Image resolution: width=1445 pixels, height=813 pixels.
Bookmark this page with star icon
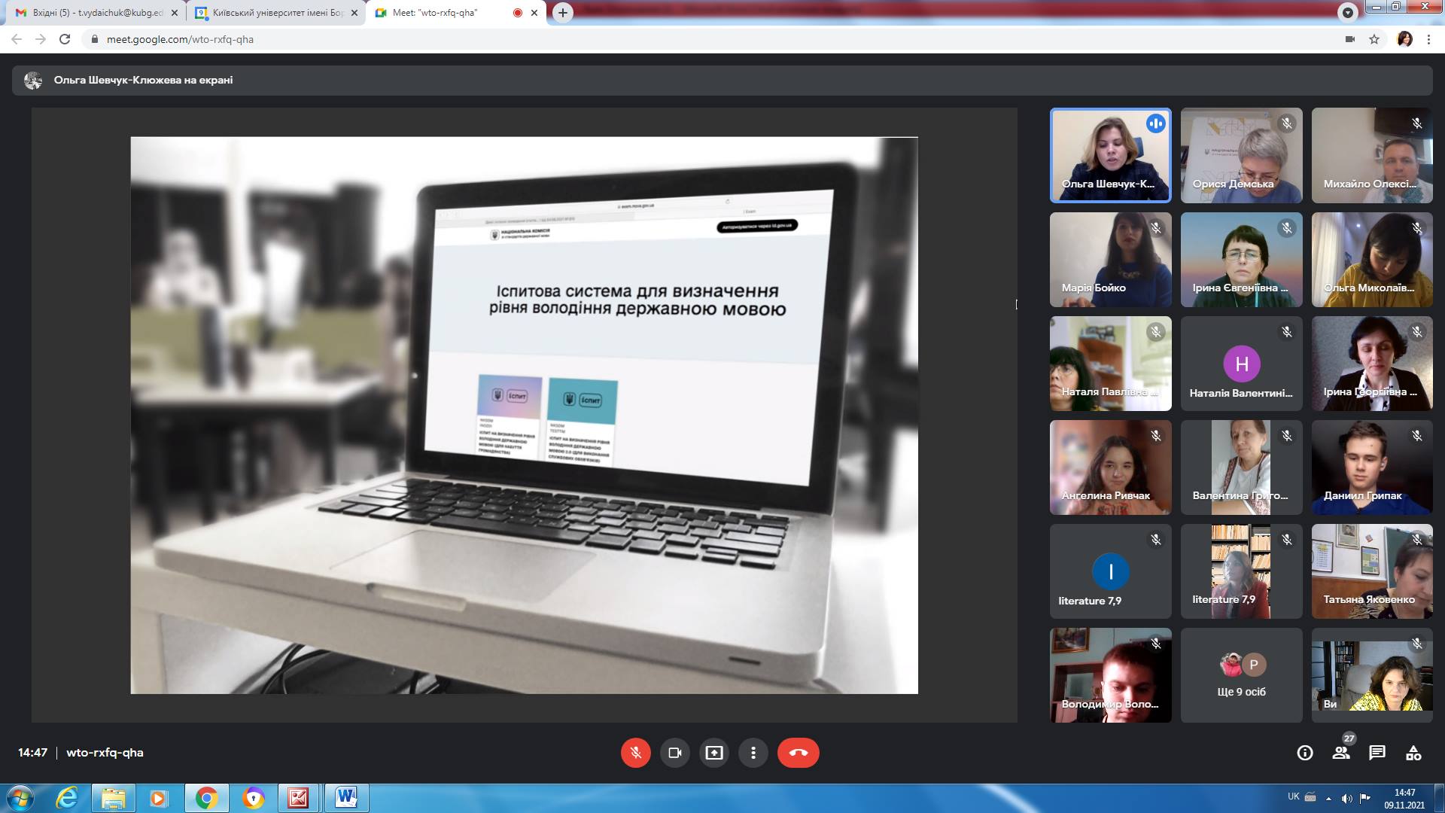pyautogui.click(x=1374, y=39)
